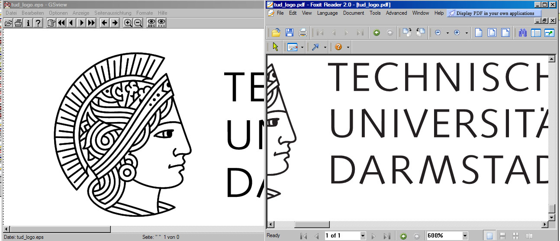Save the PDF with the floppy disk icon
Viewport: 560px width, 241px height.
click(x=290, y=32)
